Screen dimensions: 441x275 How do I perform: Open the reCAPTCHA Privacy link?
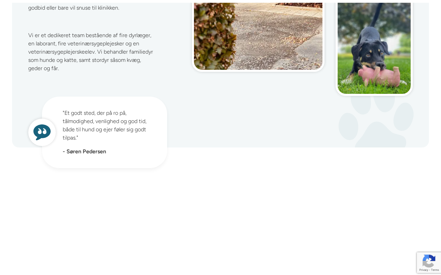click(x=423, y=270)
